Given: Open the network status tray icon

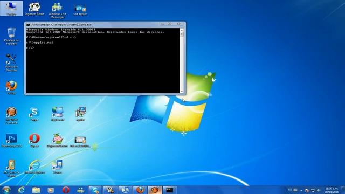Looking at the screenshot, I should pos(313,190).
